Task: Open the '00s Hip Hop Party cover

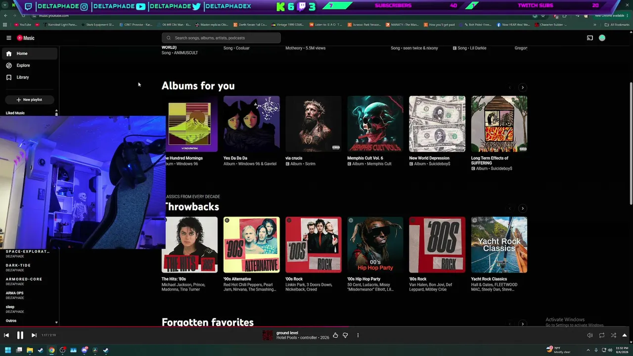Action: [x=375, y=245]
